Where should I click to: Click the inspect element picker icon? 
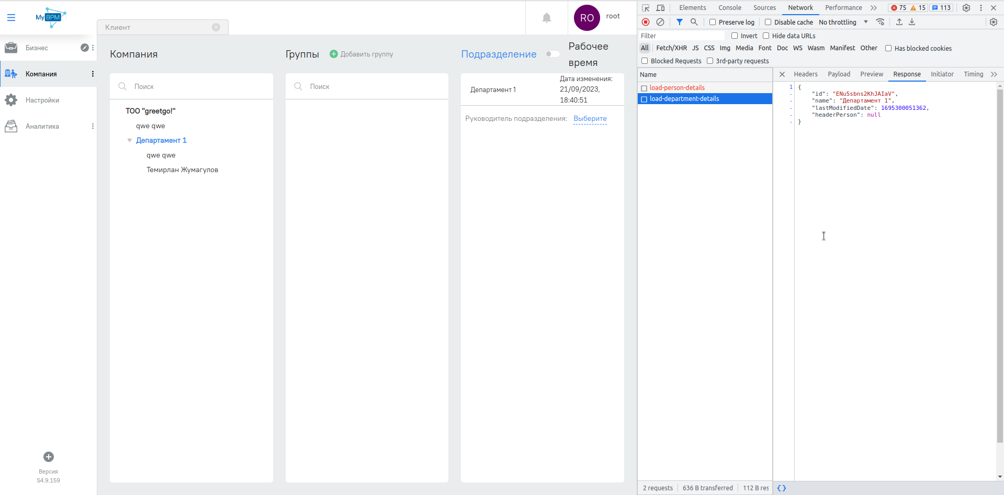tap(646, 8)
